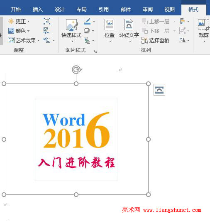
Task: Click the Word 2016 picture
Action: pyautogui.click(x=76, y=139)
